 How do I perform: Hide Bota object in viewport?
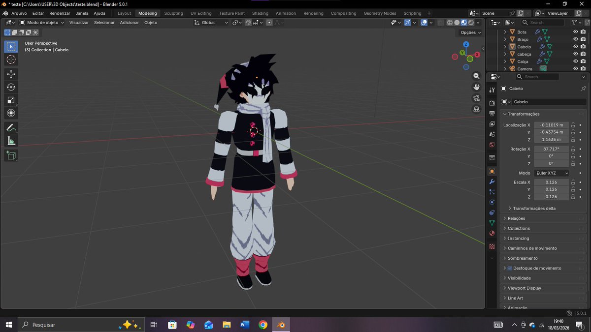point(575,32)
